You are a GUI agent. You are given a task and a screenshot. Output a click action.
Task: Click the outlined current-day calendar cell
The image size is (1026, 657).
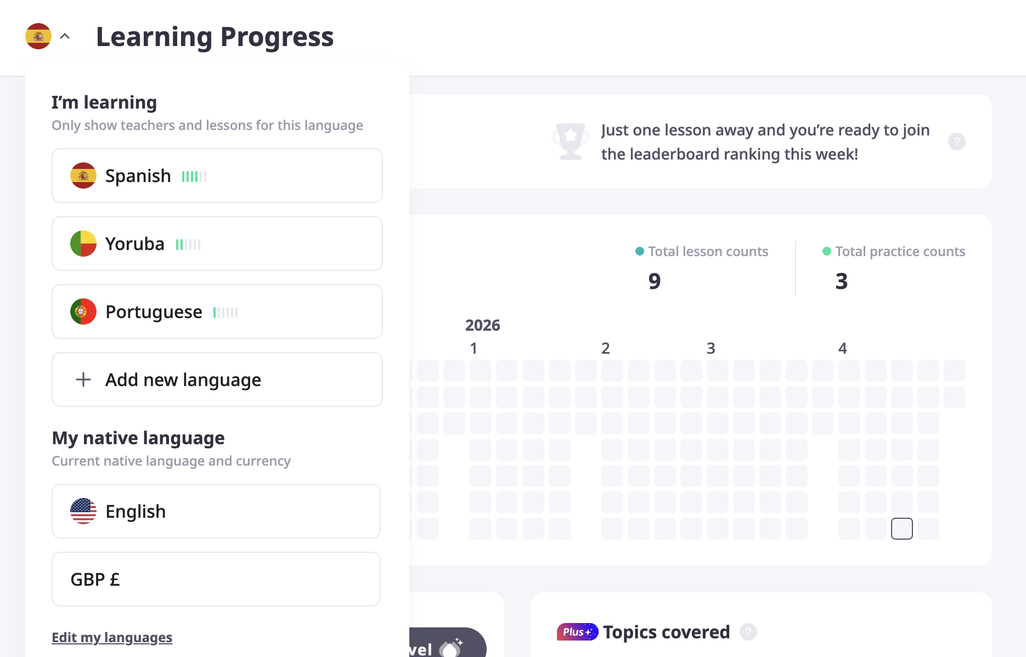901,529
